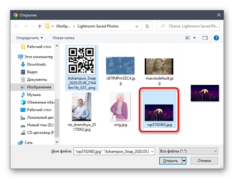Go forward using the forward arrow
Viewport: 234px width, 179px height.
26,26
